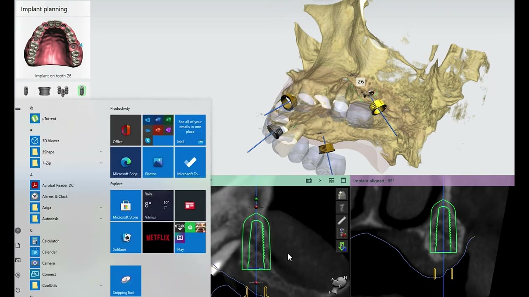Expand the 7-Zip folder
This screenshot has height=297, width=529.
pos(66,163)
